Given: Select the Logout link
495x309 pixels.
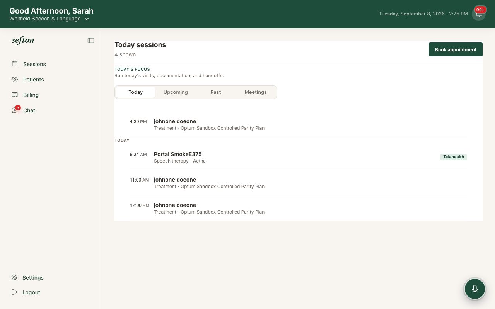Looking at the screenshot, I should click(31, 292).
